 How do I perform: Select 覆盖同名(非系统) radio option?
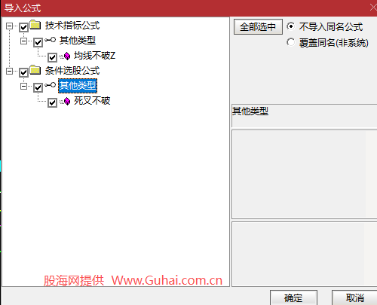coord(291,42)
